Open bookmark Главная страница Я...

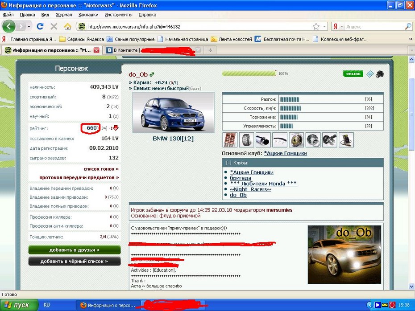tap(29, 39)
